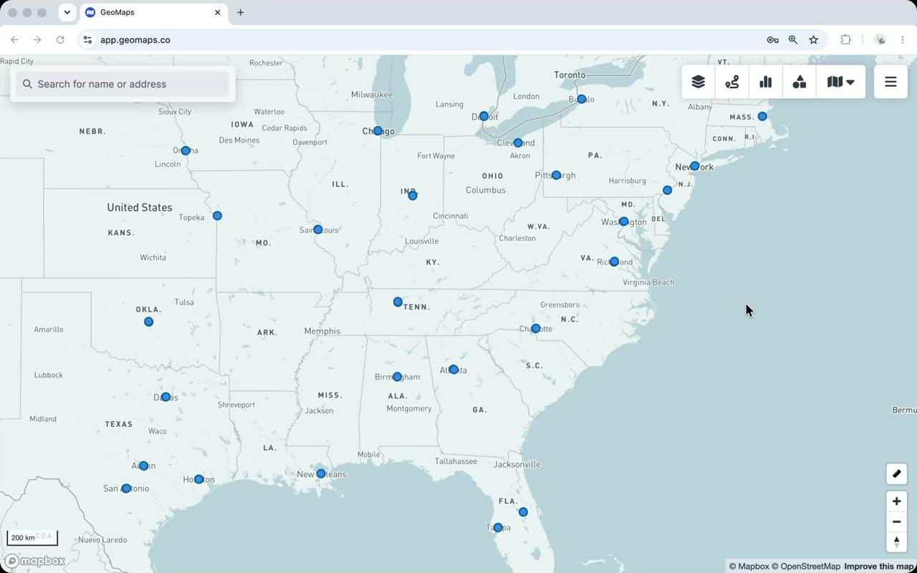Screen dimensions: 917x573
Task: Click the magnifier icon in search box
Action: click(x=27, y=84)
